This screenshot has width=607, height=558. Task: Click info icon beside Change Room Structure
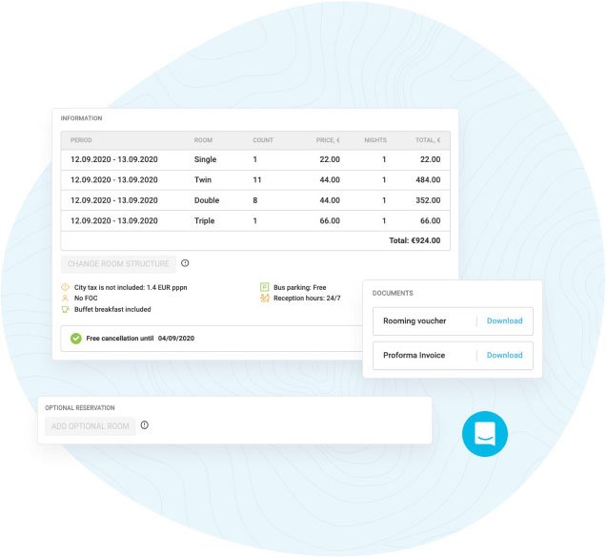(185, 263)
